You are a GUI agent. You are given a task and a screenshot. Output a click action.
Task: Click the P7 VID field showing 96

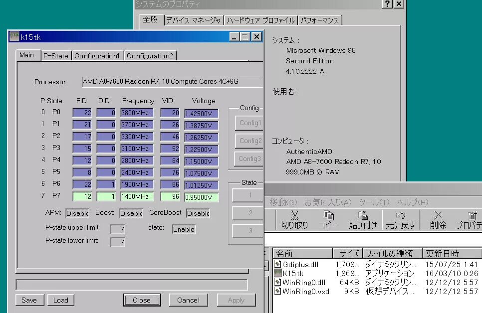click(170, 196)
